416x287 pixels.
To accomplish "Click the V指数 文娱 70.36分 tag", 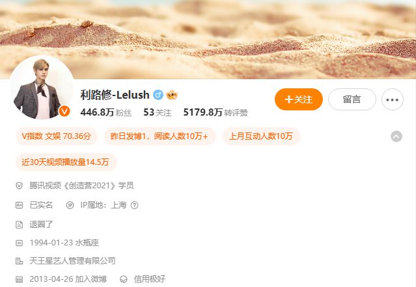I will click(56, 136).
